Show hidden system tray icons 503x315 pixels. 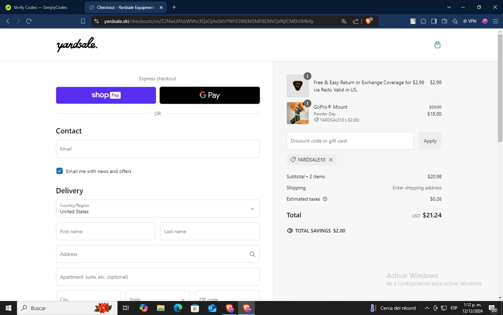[427, 308]
